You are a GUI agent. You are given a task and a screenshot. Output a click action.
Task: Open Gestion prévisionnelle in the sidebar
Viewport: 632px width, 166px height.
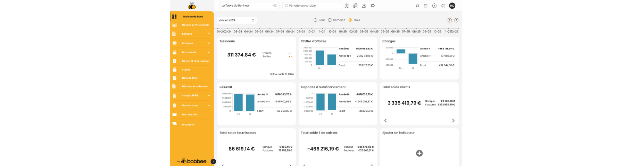click(195, 25)
